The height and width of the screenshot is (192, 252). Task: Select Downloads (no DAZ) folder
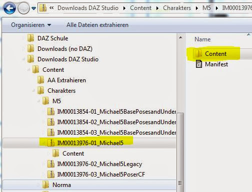[65, 49]
